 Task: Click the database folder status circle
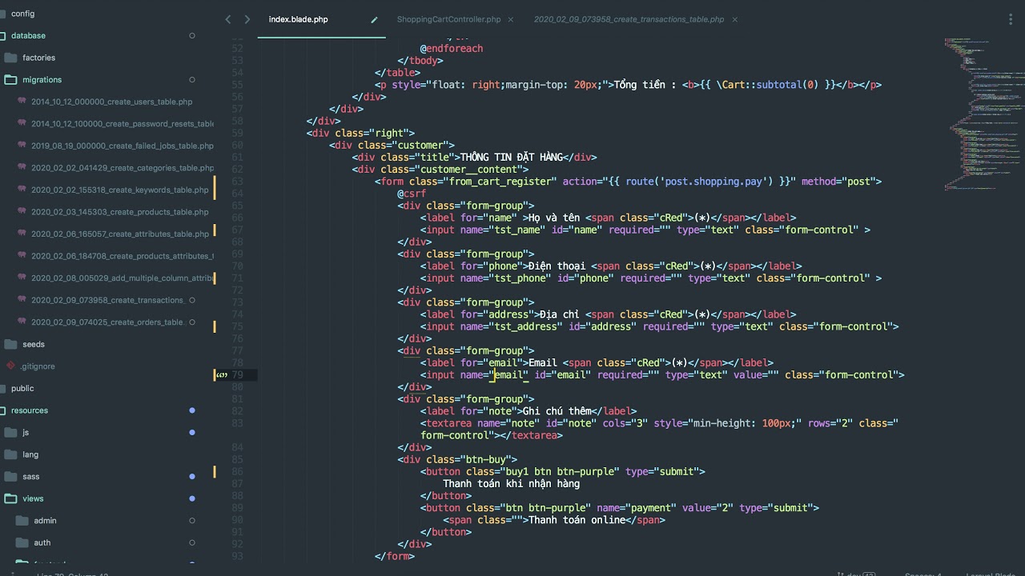(x=192, y=35)
